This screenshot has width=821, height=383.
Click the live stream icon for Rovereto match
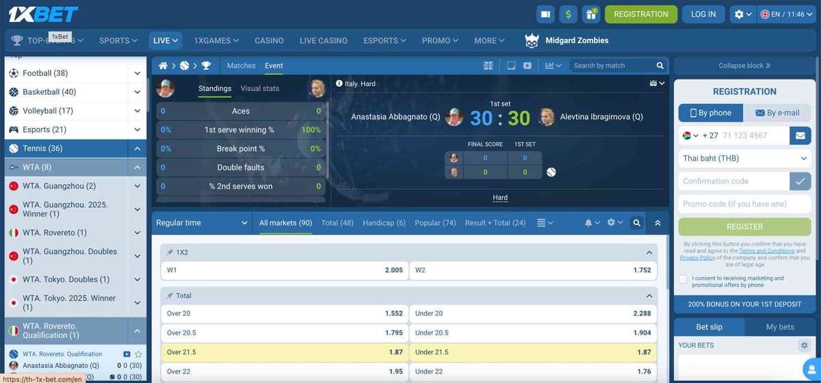click(127, 354)
